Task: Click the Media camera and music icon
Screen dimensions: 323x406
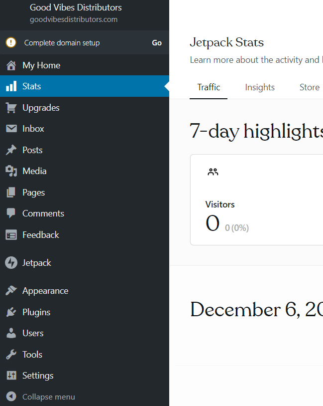Action: (11, 171)
